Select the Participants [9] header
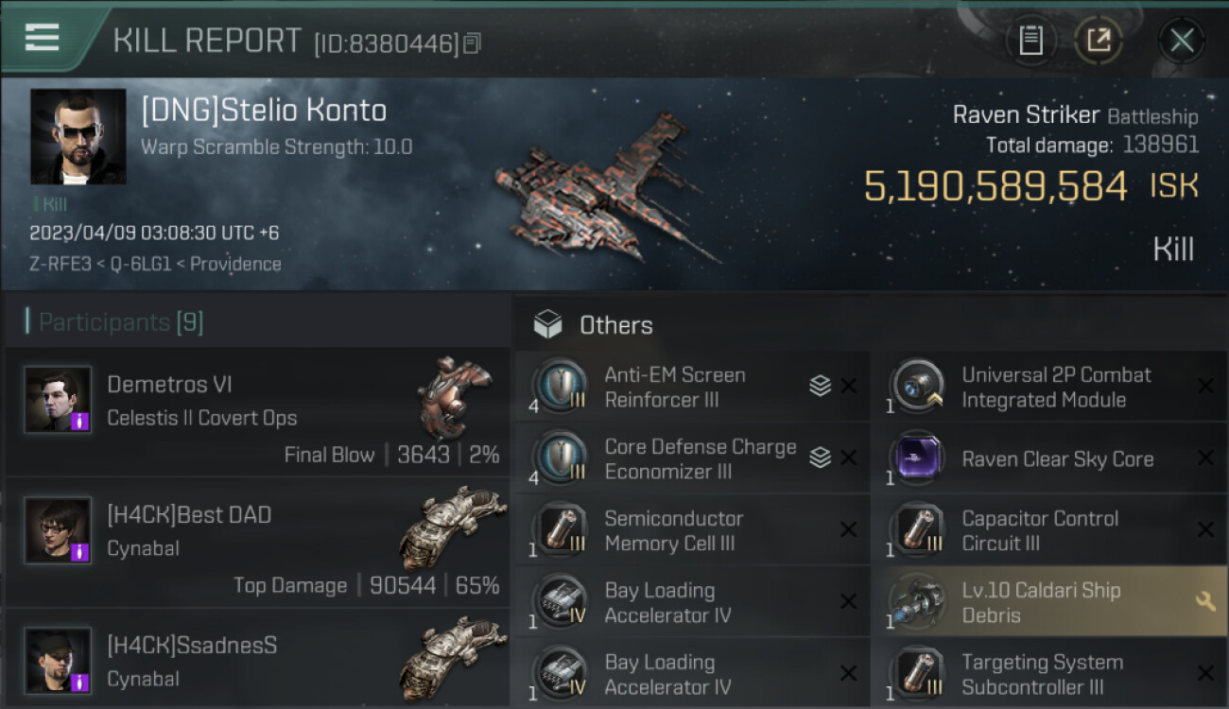The width and height of the screenshot is (1229, 709). click(x=114, y=322)
